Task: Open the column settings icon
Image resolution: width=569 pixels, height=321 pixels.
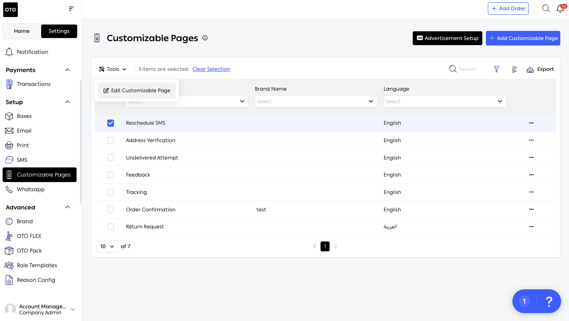Action: (x=514, y=69)
